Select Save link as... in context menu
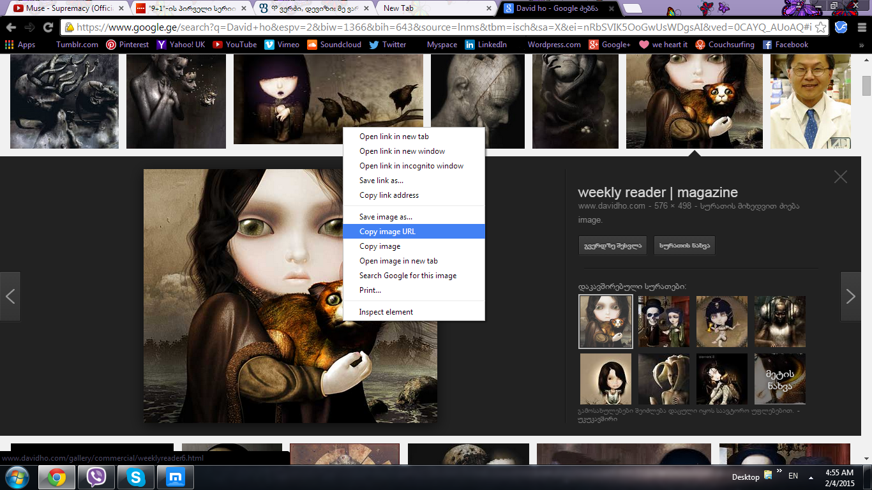Screen dimensions: 872x490 pyautogui.click(x=414, y=181)
